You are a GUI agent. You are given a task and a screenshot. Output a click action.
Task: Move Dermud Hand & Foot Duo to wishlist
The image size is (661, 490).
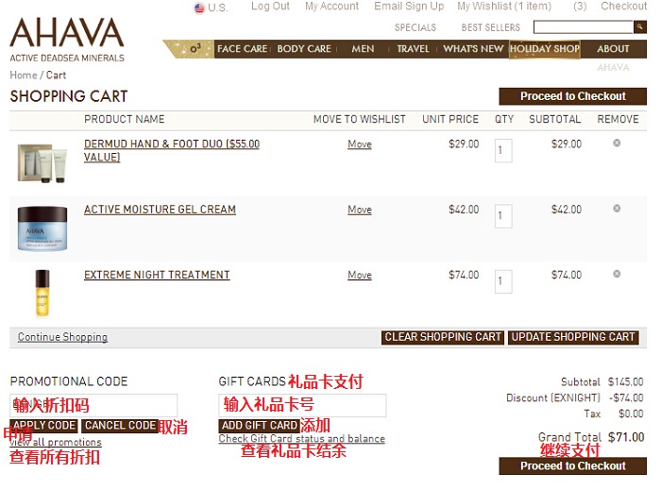pos(360,144)
